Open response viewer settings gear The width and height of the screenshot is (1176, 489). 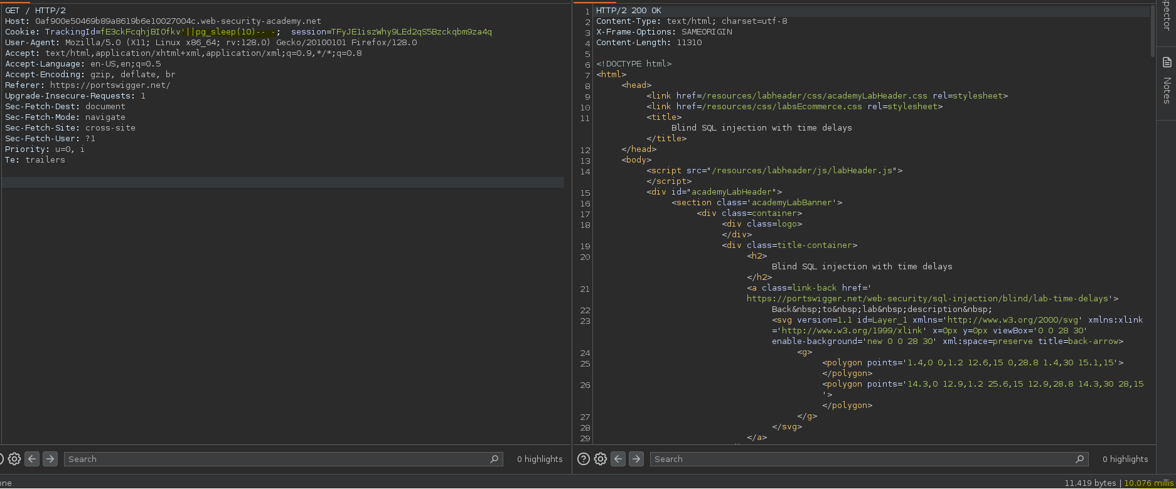[601, 459]
